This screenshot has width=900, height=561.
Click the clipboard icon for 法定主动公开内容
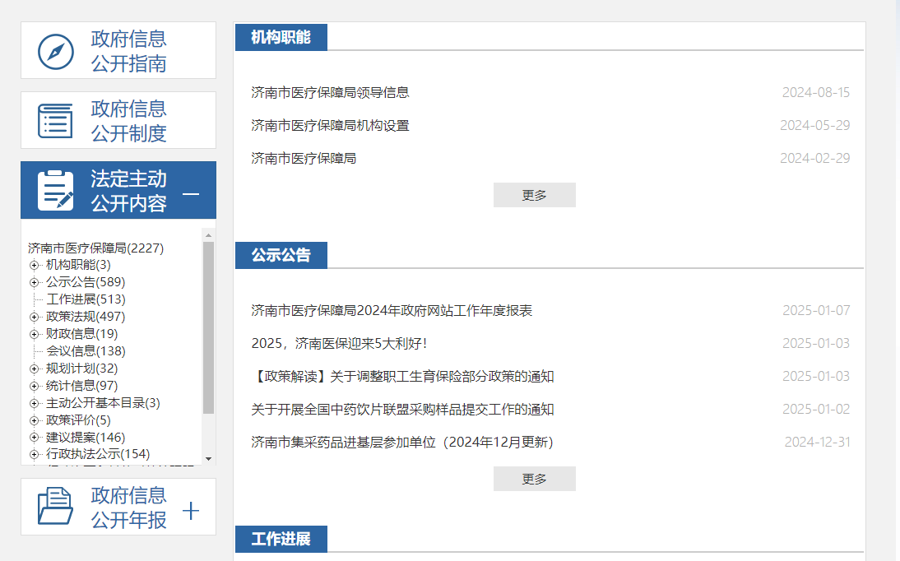pyautogui.click(x=56, y=190)
